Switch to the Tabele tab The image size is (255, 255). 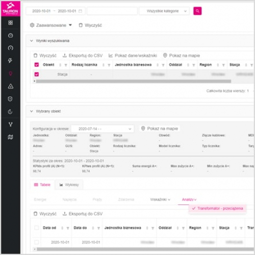[x=42, y=185]
